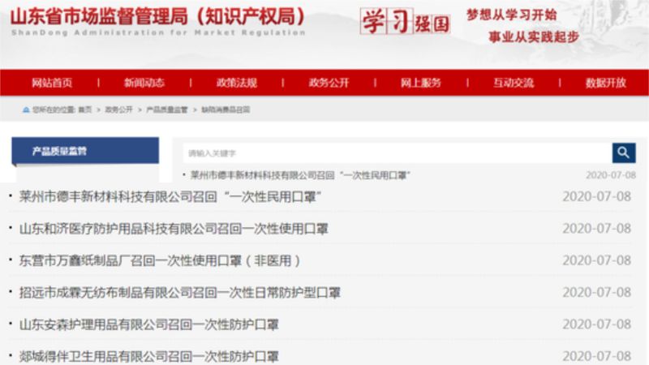Click breadcrumb link 政务公开
Image resolution: width=649 pixels, height=365 pixels.
(x=118, y=109)
